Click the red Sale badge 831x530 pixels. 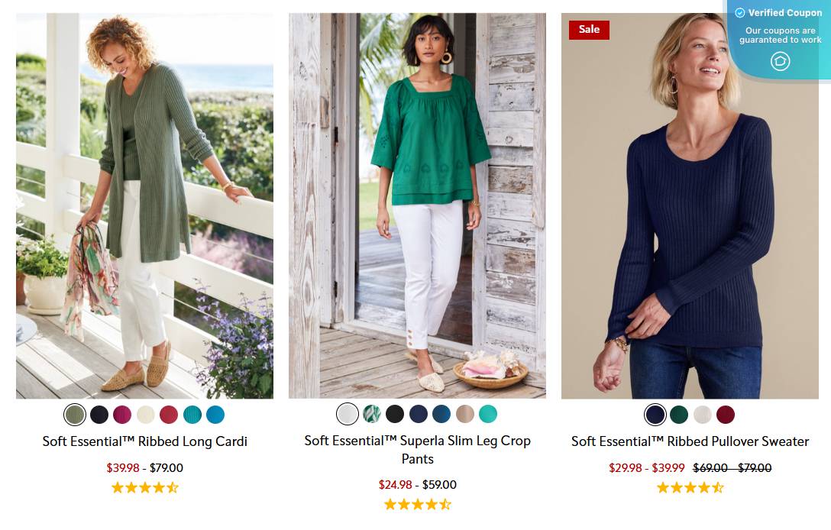[589, 30]
